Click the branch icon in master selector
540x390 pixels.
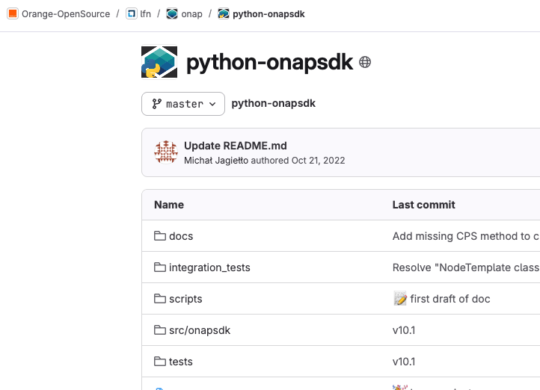point(157,104)
